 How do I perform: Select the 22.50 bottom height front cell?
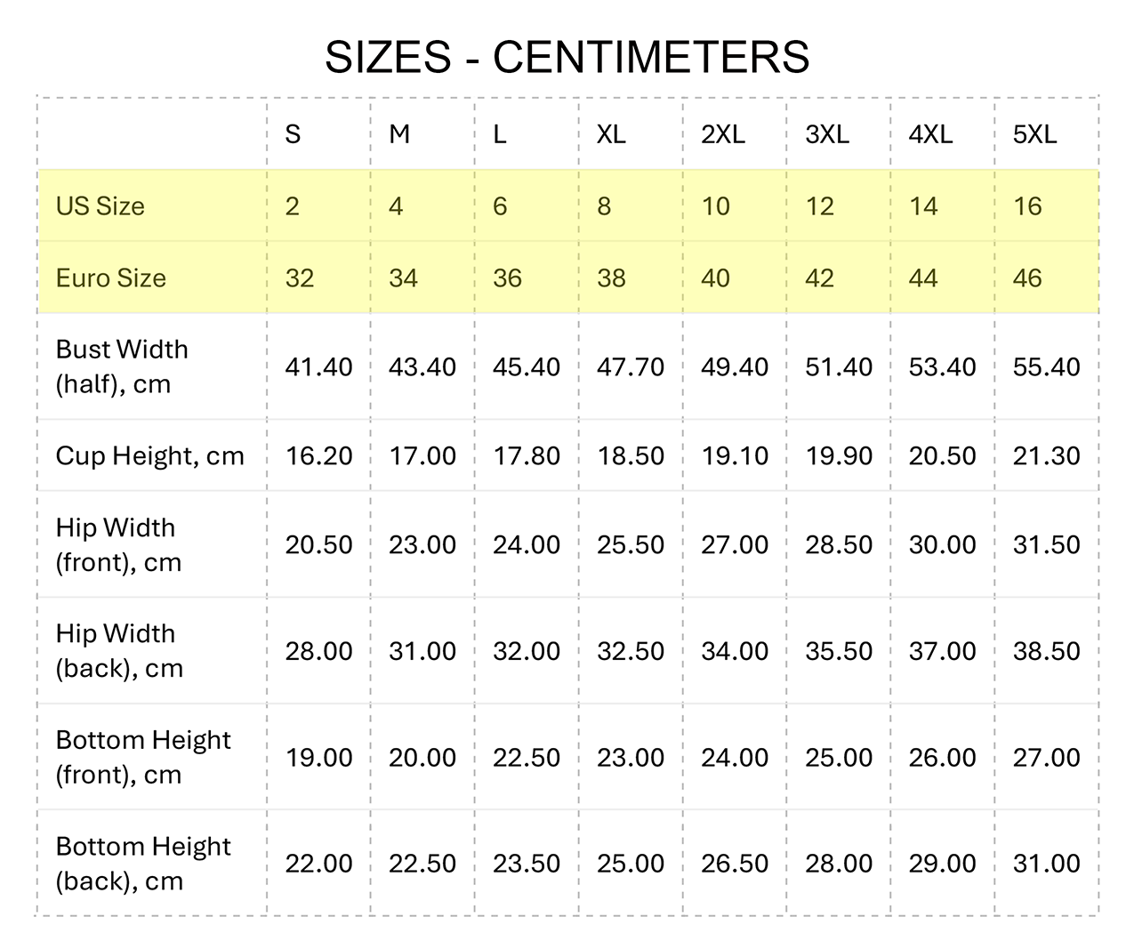click(527, 758)
